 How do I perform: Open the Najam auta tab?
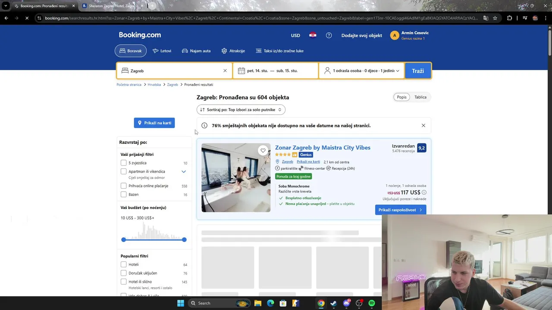coord(196,51)
